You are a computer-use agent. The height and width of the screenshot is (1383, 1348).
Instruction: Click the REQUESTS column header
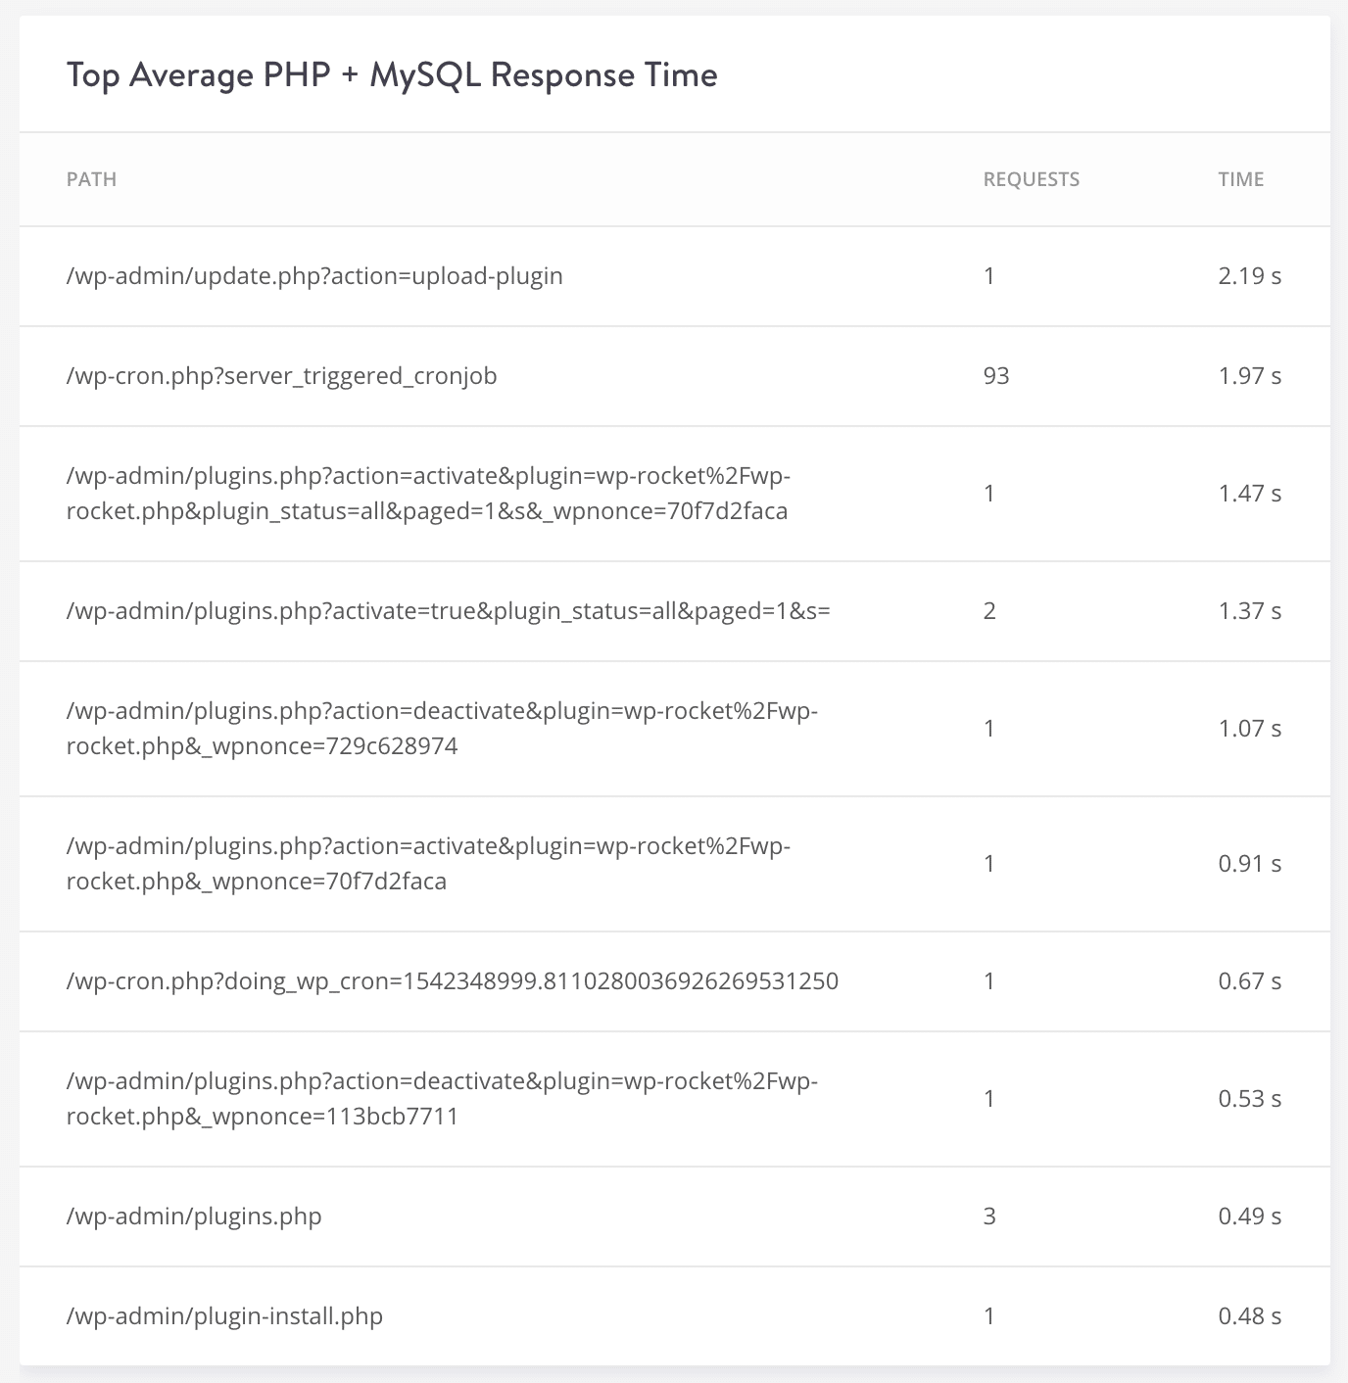click(x=1031, y=179)
